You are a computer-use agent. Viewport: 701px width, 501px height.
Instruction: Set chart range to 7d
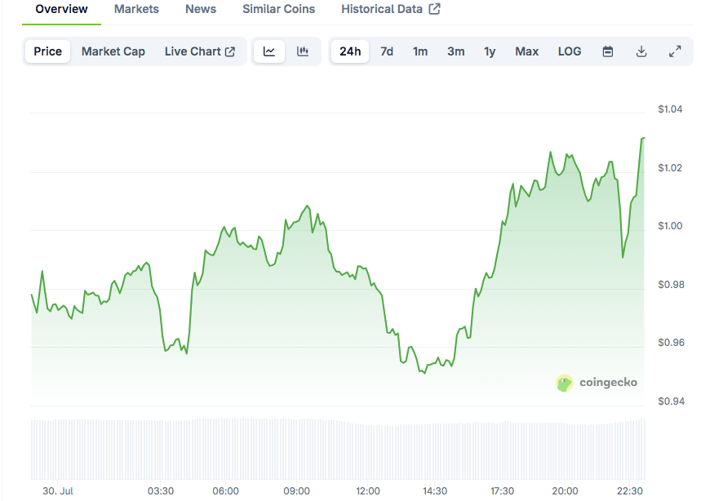[387, 51]
